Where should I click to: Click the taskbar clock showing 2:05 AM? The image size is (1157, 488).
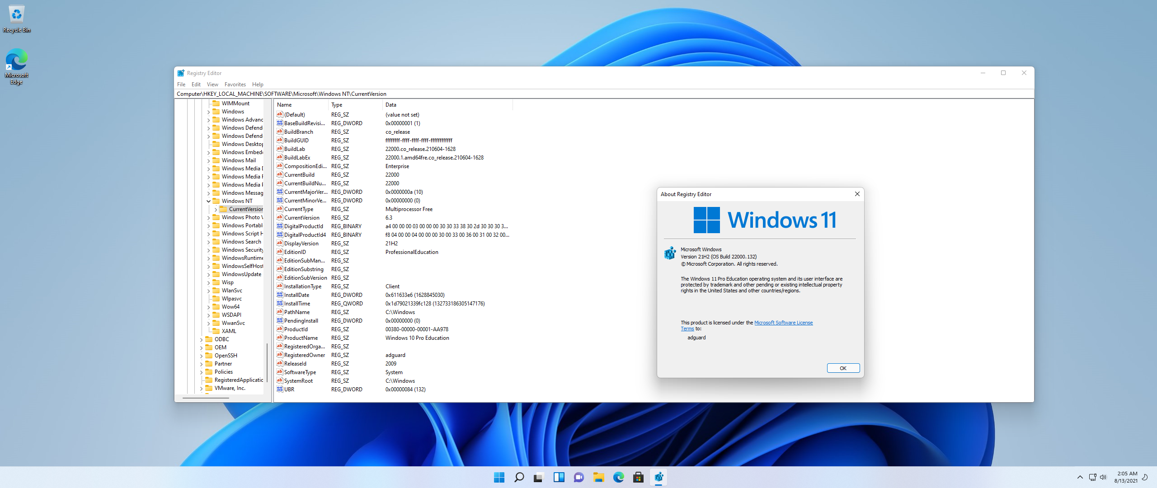[1126, 477]
